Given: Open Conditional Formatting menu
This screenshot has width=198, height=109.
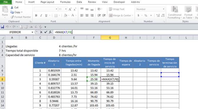Looking at the screenshot, I should click(x=174, y=12).
